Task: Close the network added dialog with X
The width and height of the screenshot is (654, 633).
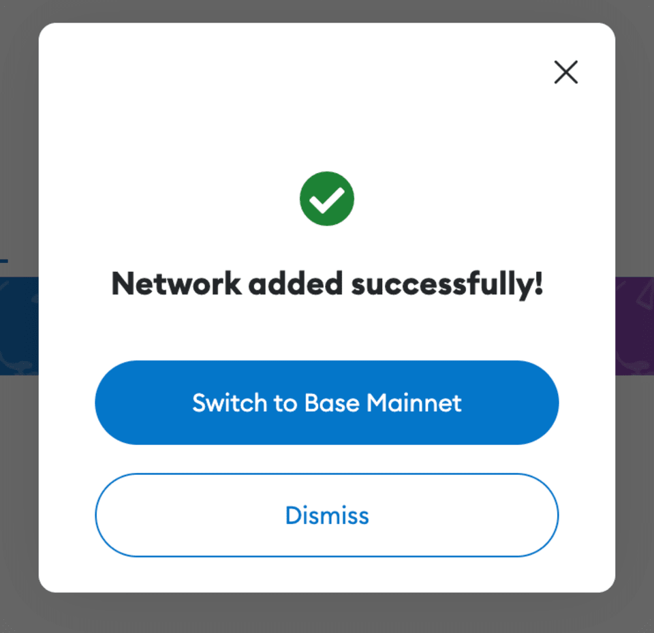Action: 565,72
